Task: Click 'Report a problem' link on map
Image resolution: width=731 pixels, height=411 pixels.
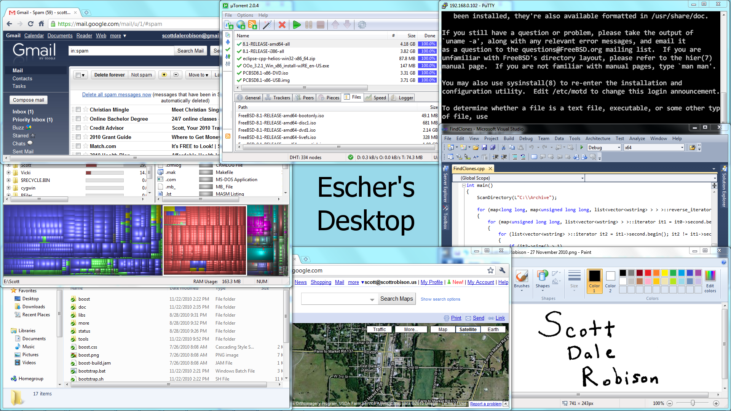Action: point(485,404)
